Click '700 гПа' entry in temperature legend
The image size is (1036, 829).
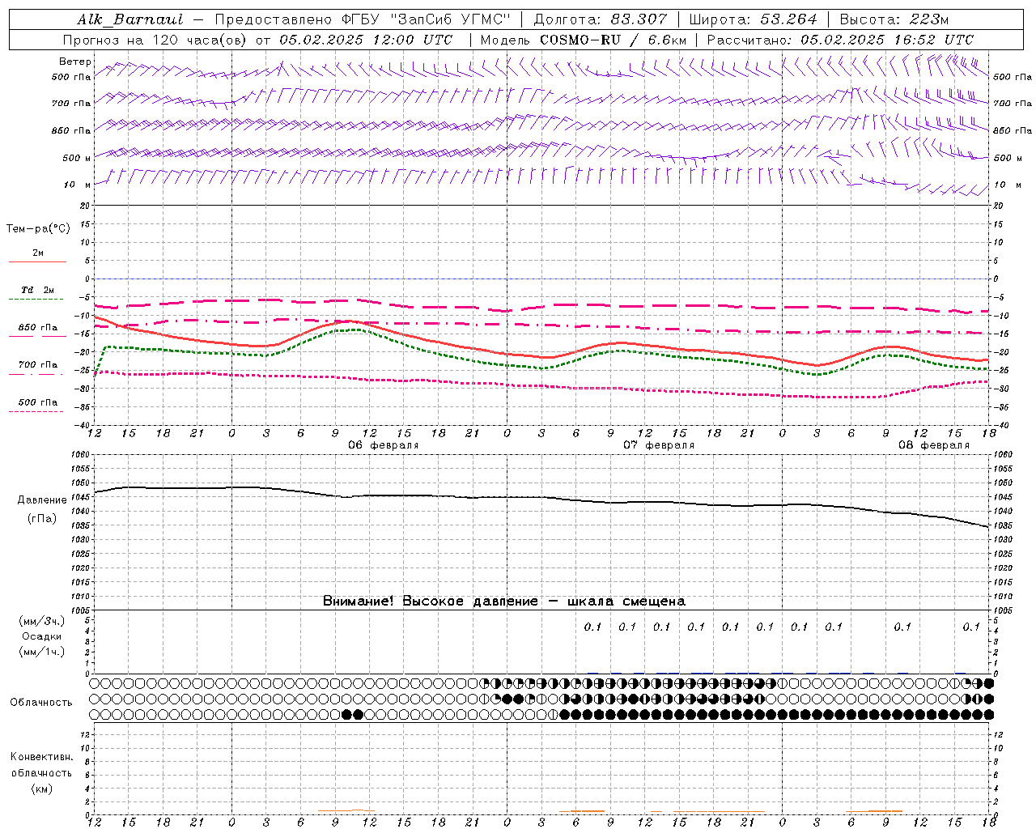(38, 365)
